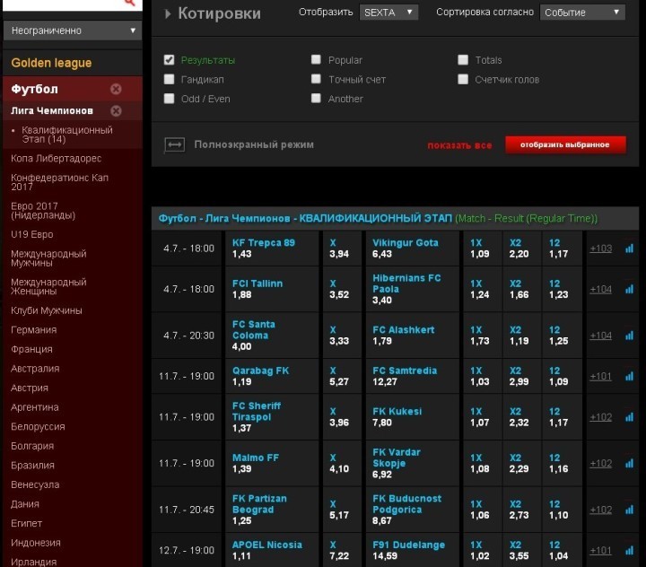Open Международный Мужчины in sidebar
Image resolution: width=646 pixels, height=567 pixels.
click(x=48, y=258)
